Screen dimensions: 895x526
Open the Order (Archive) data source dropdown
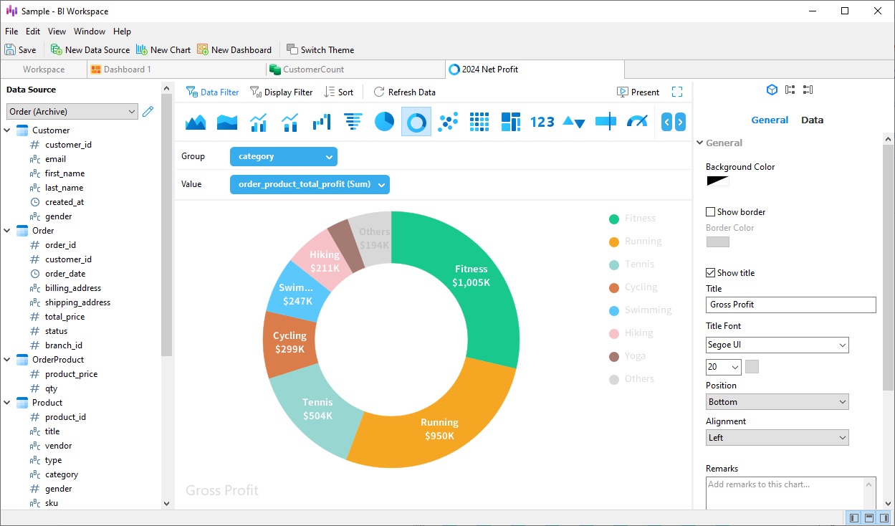pyautogui.click(x=72, y=111)
